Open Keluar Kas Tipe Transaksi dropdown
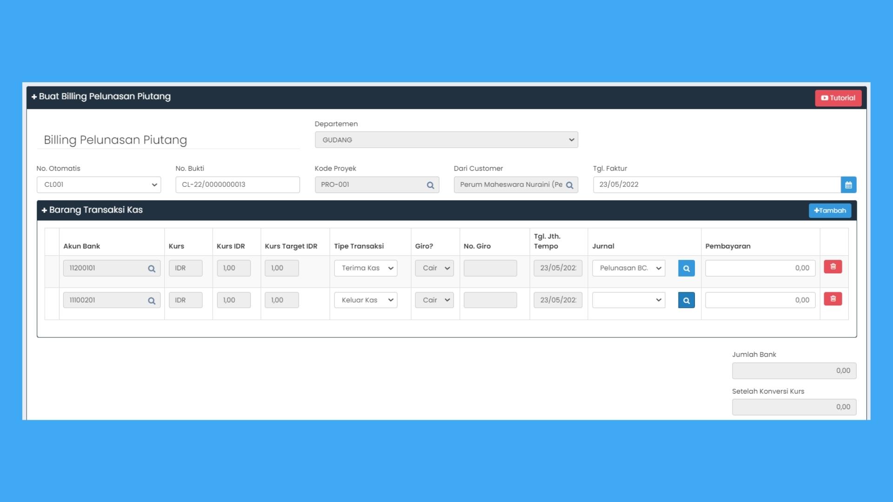 point(366,300)
